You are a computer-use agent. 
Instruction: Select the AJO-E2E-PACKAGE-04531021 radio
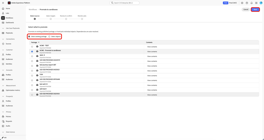tap(32, 71)
